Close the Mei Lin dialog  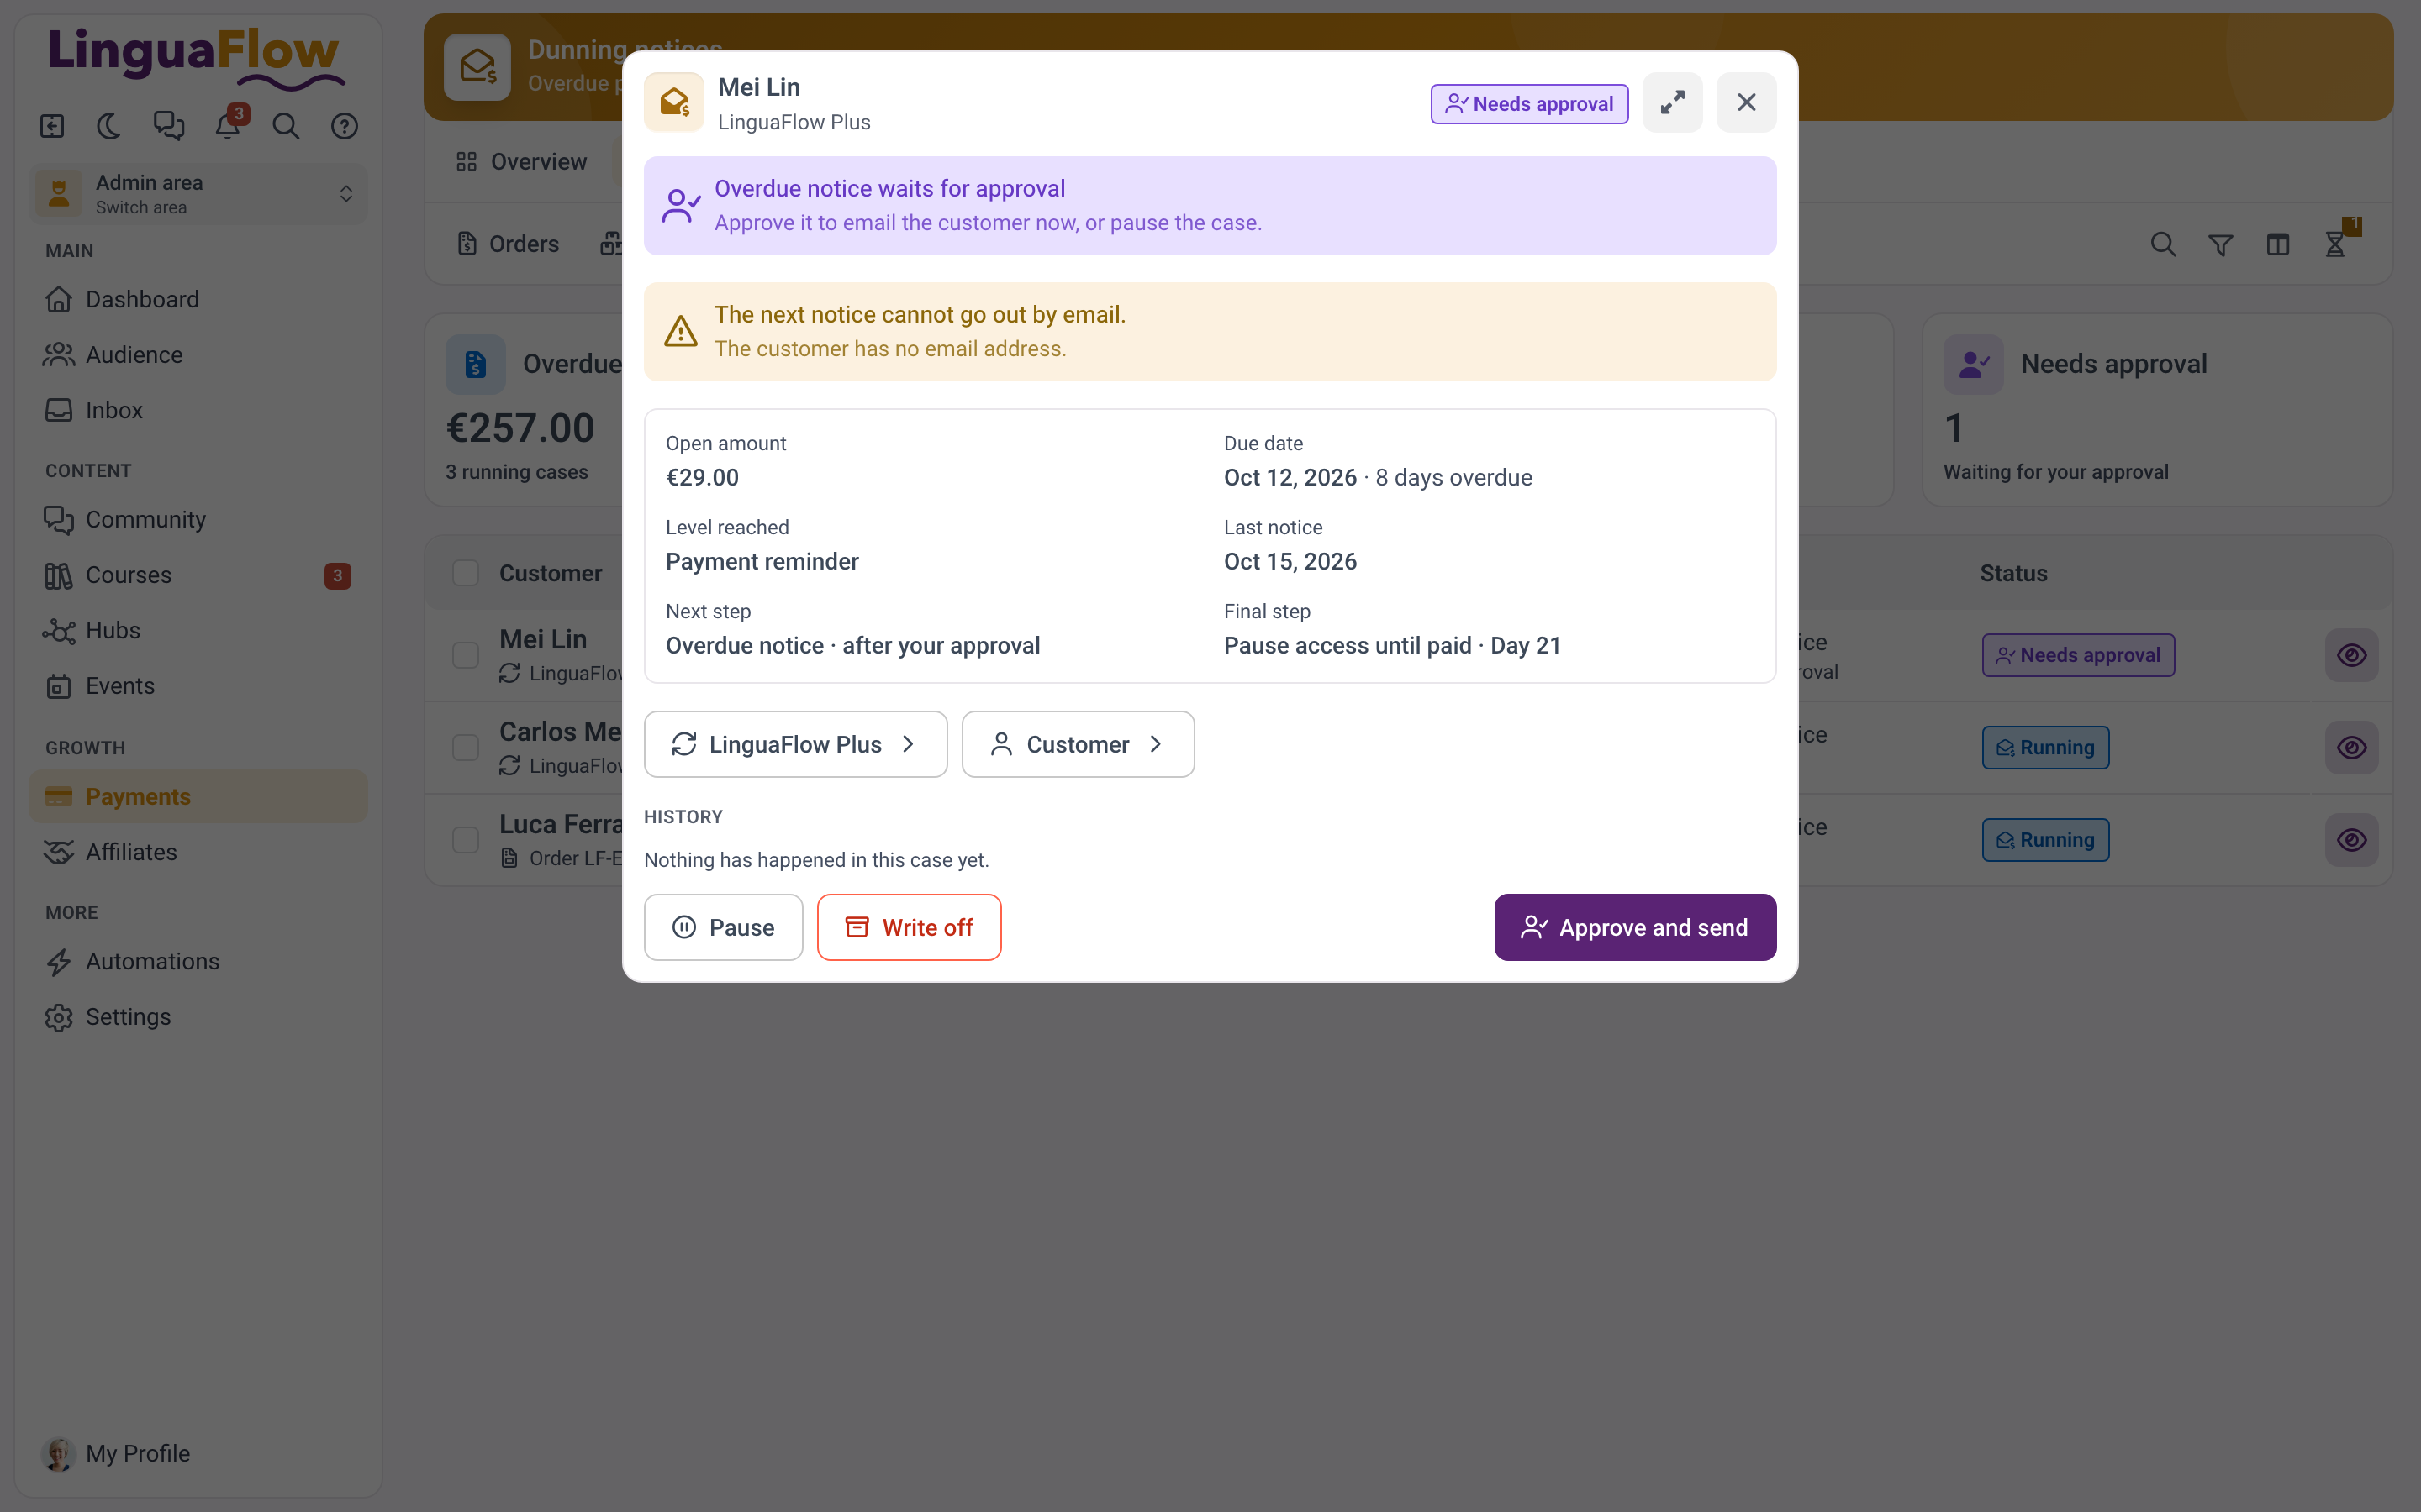(x=1747, y=102)
